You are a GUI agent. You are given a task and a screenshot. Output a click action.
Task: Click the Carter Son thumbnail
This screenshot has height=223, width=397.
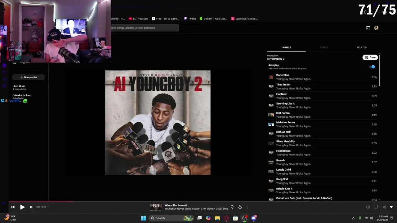271,77
